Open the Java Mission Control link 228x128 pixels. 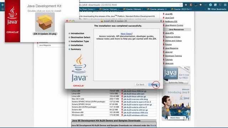(x=174, y=25)
